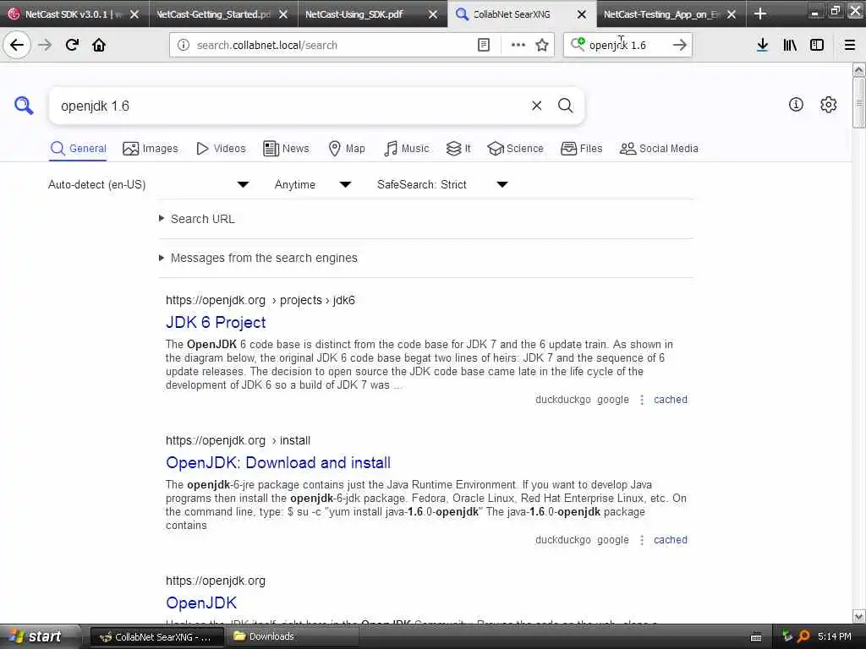Viewport: 866px width, 649px height.
Task: Select the News search category
Action: [286, 149]
